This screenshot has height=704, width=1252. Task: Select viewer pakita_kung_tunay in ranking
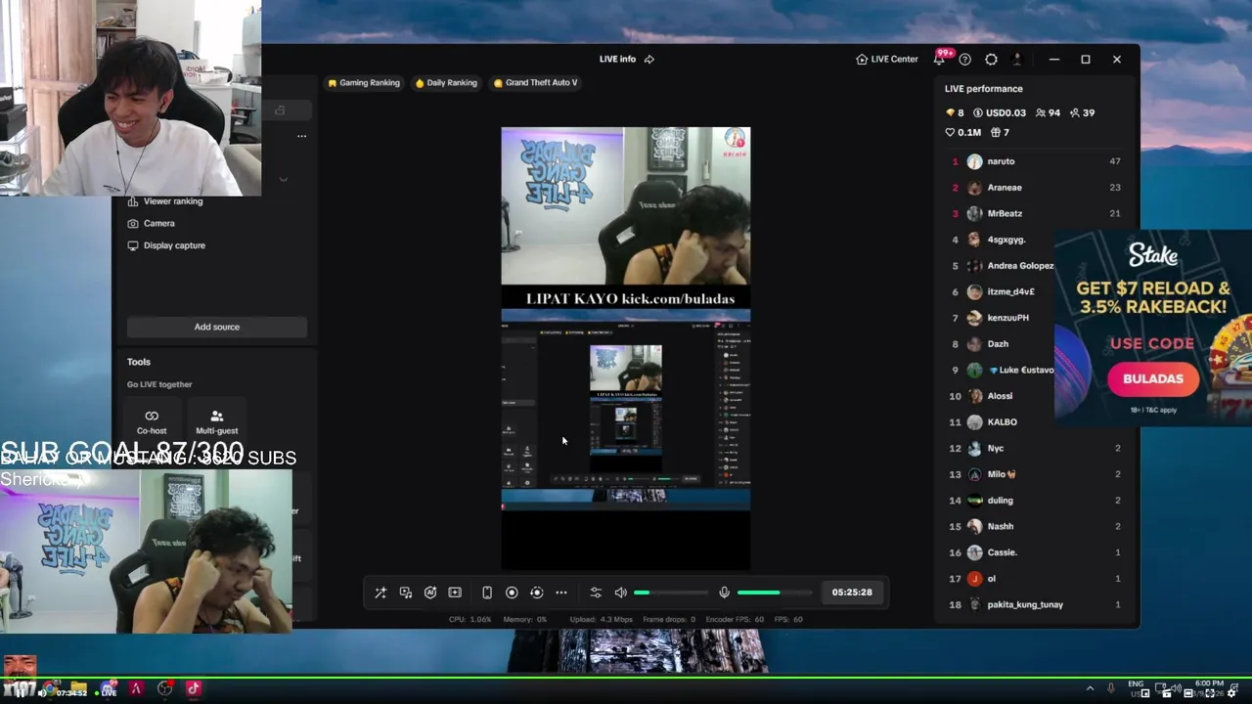click(x=1036, y=605)
